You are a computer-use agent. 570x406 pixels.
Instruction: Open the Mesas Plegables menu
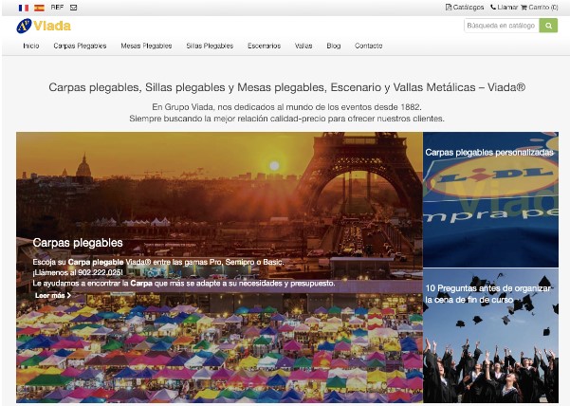[146, 46]
